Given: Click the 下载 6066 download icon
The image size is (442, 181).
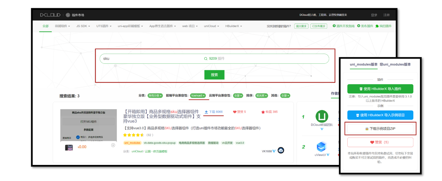Looking at the screenshot, I should pos(206,112).
